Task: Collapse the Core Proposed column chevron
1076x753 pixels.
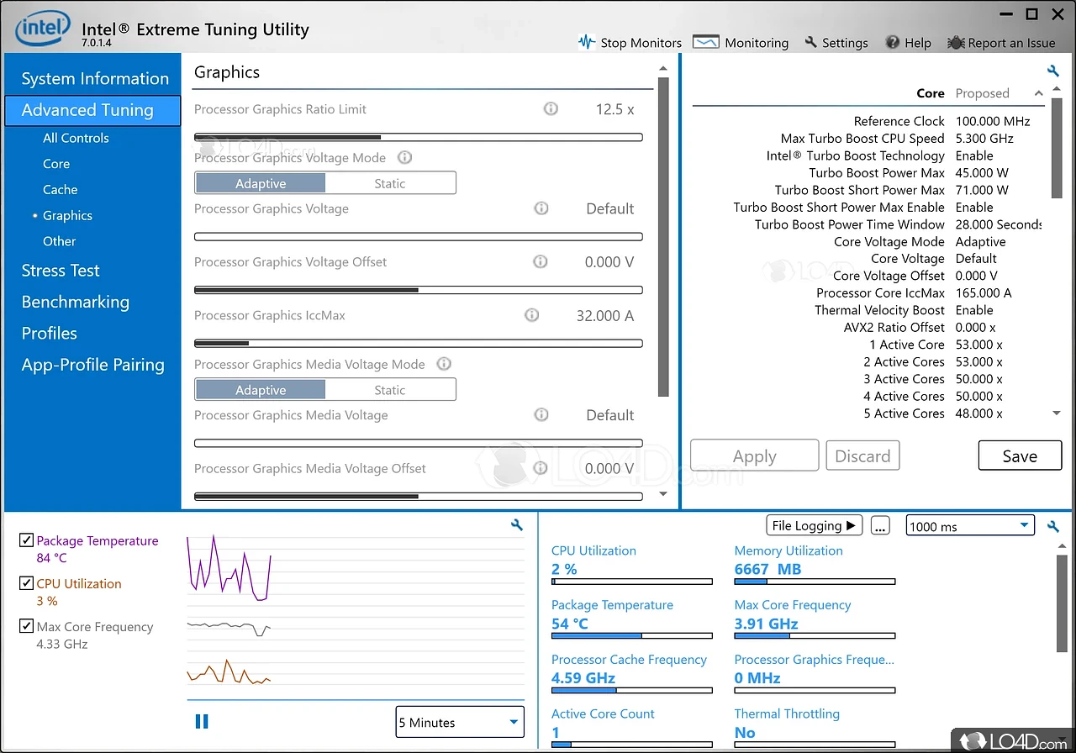Action: pos(1039,93)
